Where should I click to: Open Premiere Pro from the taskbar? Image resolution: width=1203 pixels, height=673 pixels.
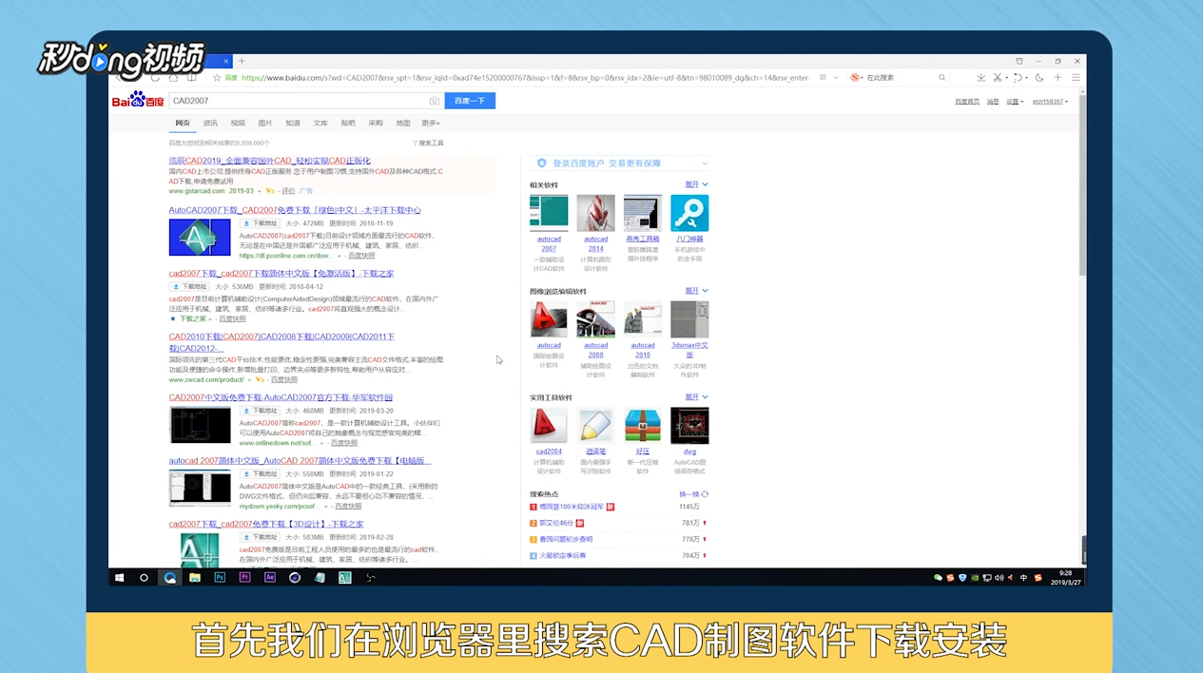coord(244,577)
